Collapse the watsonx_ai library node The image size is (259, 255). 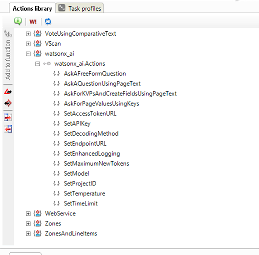(28, 54)
